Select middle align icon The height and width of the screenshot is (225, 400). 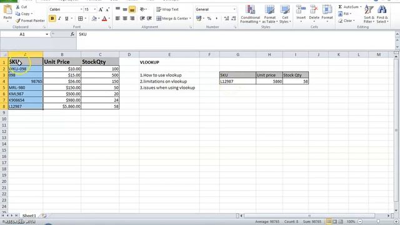125,9
